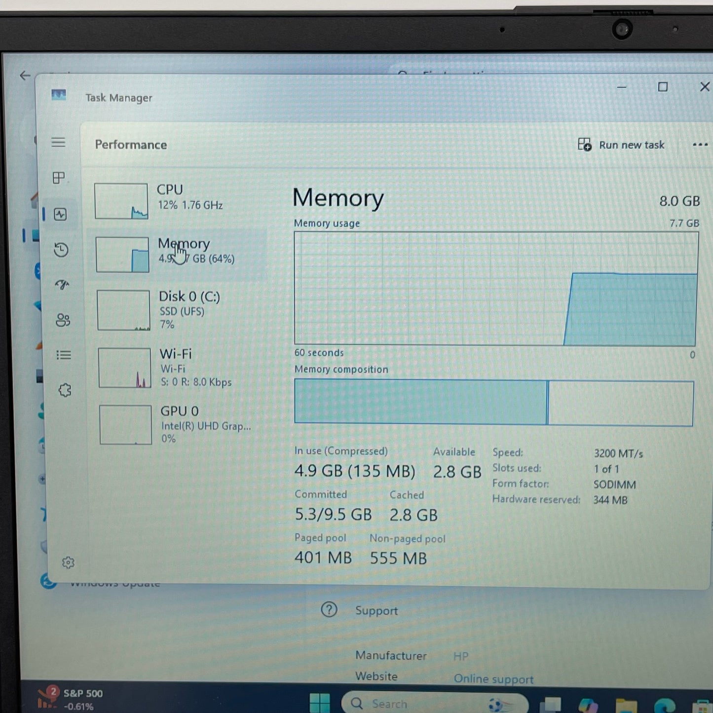The height and width of the screenshot is (713, 713).
Task: Click the '555 MB' non-paged pool value
Action: pos(398,558)
